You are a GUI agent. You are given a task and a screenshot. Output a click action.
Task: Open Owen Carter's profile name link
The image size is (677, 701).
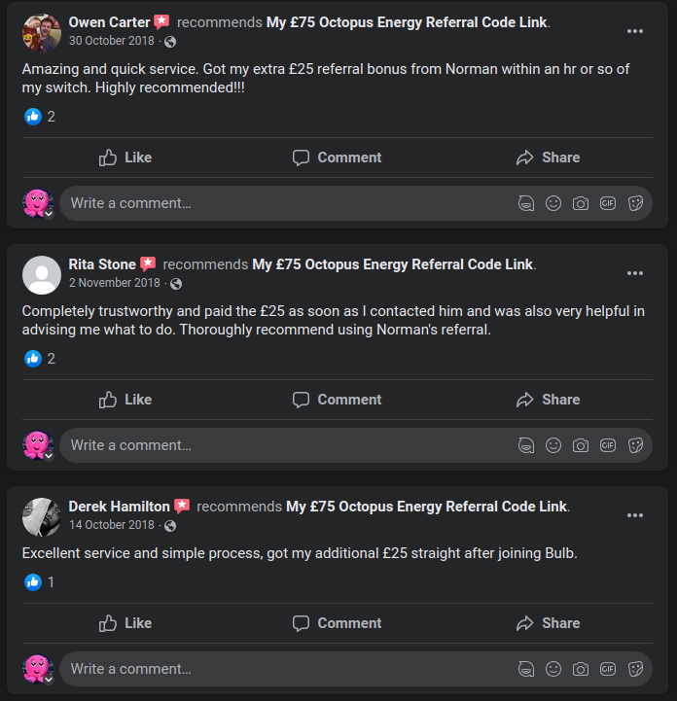pos(109,21)
